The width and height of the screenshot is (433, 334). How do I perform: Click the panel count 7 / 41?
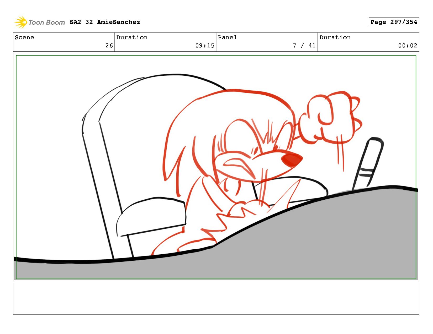[304, 46]
